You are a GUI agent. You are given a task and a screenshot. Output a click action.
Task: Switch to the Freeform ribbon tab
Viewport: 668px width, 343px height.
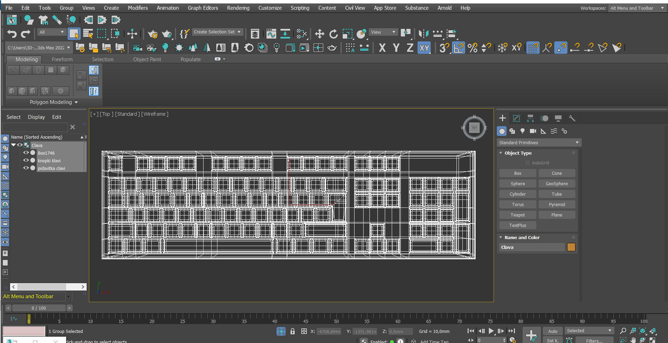click(62, 59)
